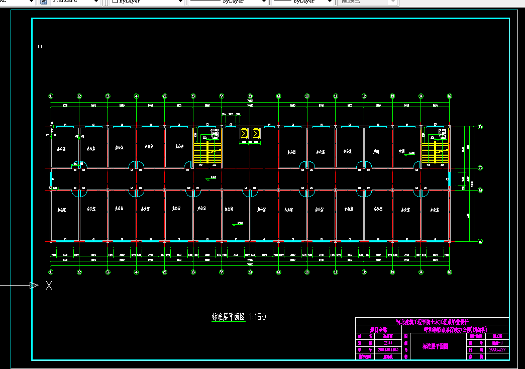
Task: Click axis bubble D on the right side
Action: coord(480,127)
